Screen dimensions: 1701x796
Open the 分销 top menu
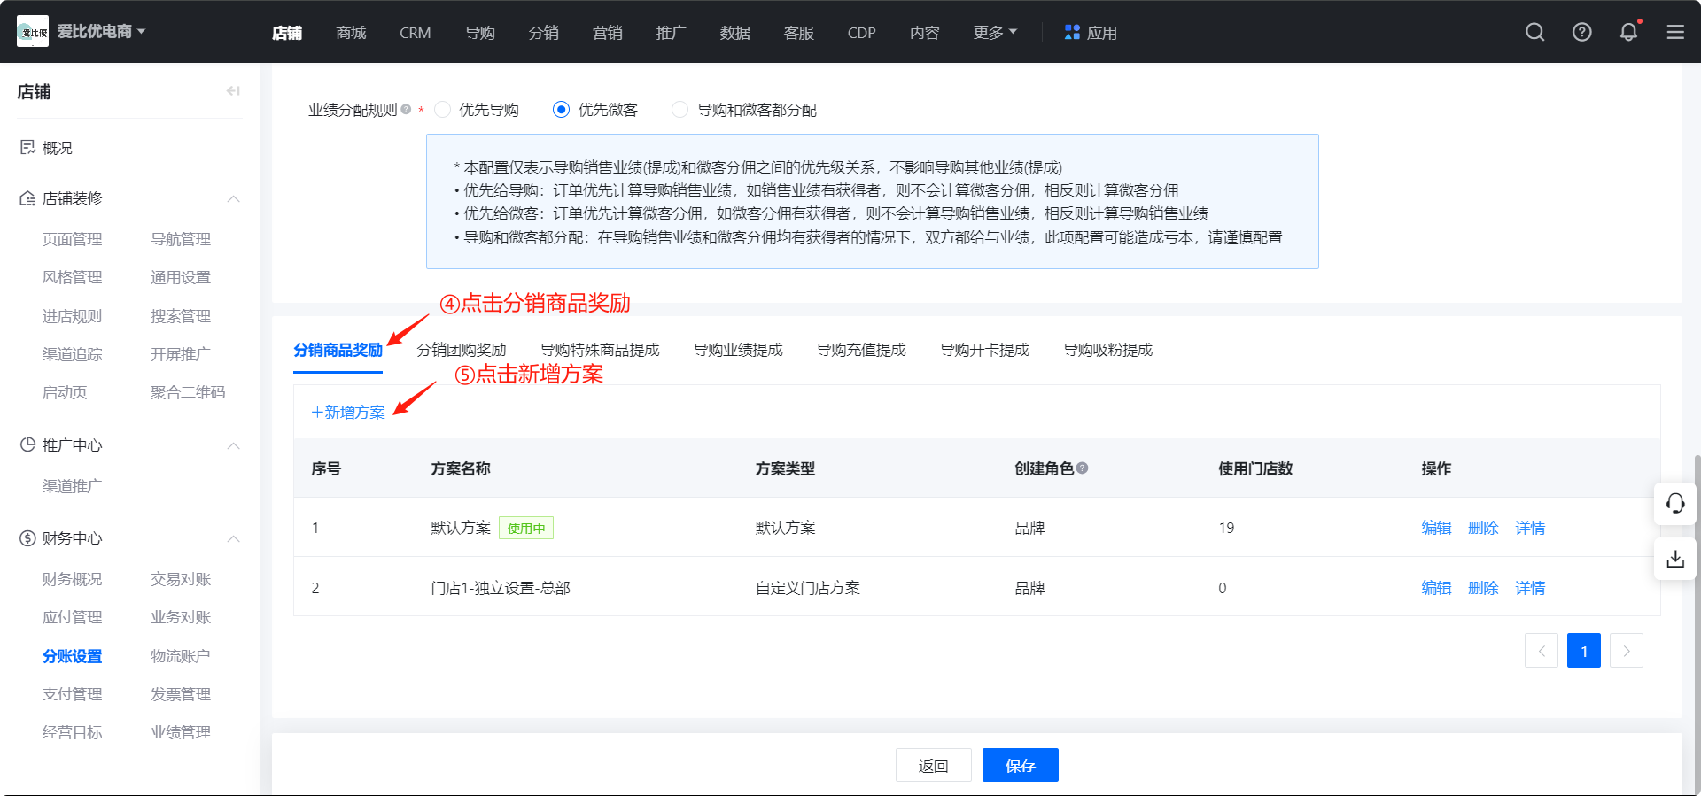pos(543,33)
